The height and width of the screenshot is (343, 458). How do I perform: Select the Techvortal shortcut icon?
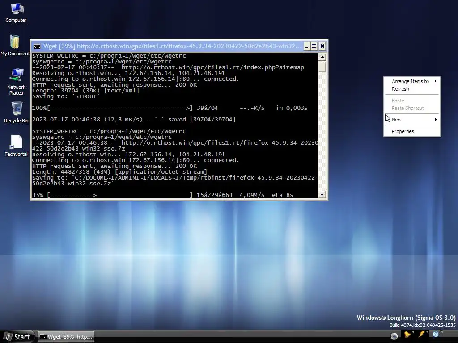16,146
